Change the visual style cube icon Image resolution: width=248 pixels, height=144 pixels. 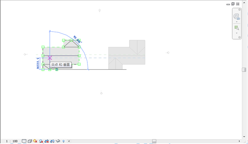[x=30, y=141]
